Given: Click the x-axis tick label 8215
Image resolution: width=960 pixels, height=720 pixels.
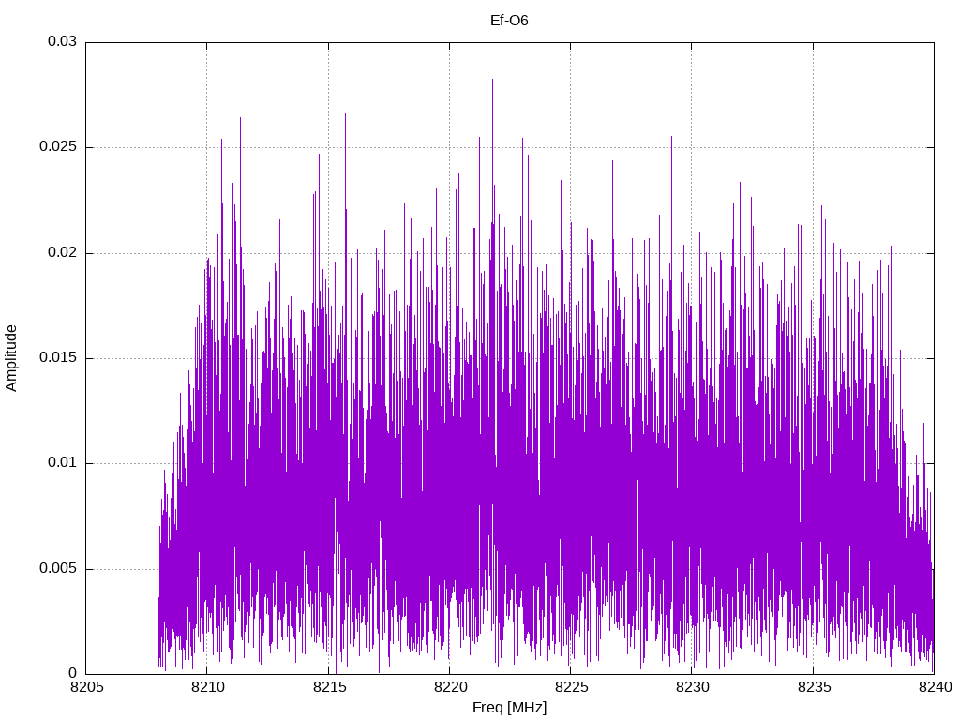Looking at the screenshot, I should tap(329, 687).
